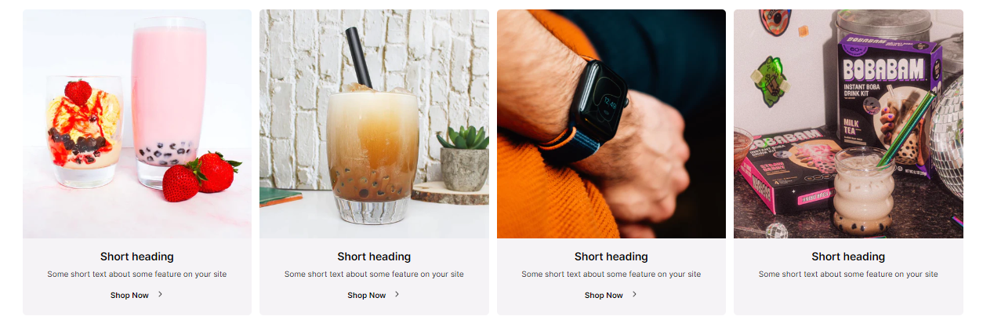Select Short heading under the iced coffee boba image

click(x=374, y=256)
